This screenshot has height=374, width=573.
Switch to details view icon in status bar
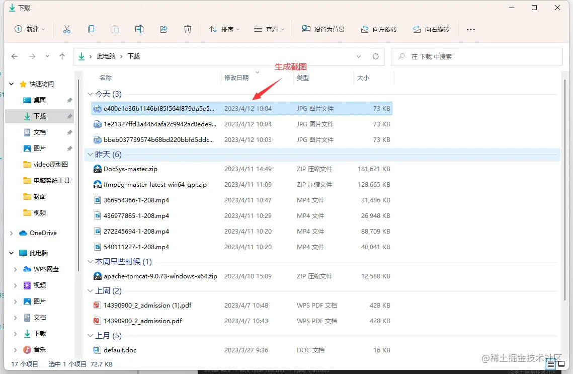tap(551, 364)
